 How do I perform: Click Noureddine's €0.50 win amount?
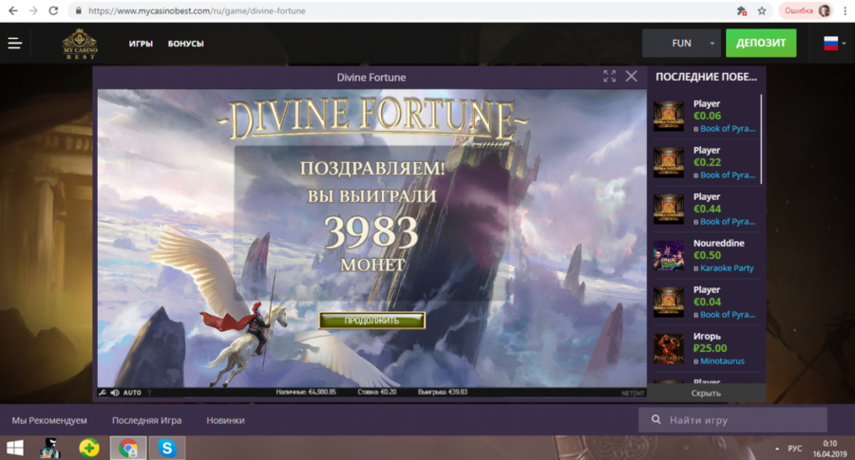point(707,255)
